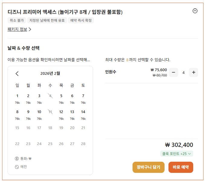Click the 통화 currency icon in legend
The height and width of the screenshot is (181, 205).
pyautogui.click(x=17, y=159)
